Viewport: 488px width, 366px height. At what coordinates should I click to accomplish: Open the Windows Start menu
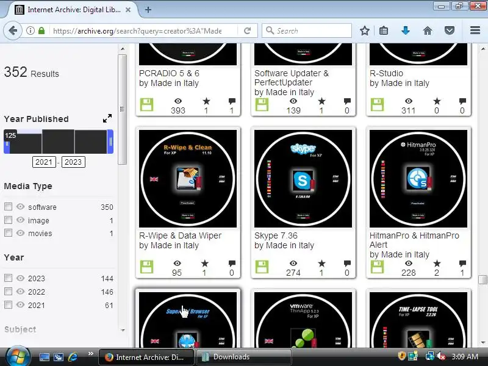coord(18,356)
